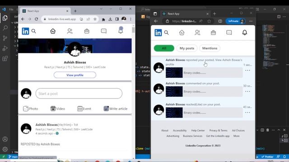Open Edge split screen icon
The height and width of the screenshot is (162, 289).
220,21
